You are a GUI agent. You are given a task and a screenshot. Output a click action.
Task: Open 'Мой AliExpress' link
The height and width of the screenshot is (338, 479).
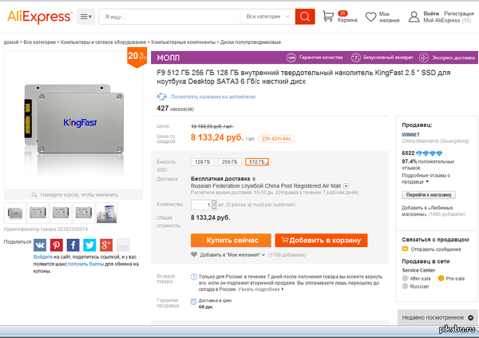(x=441, y=20)
